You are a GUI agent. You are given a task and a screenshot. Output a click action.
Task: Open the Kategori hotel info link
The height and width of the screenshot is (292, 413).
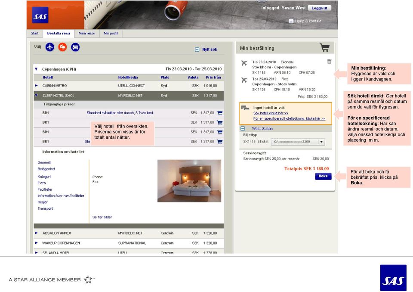pyautogui.click(x=44, y=177)
